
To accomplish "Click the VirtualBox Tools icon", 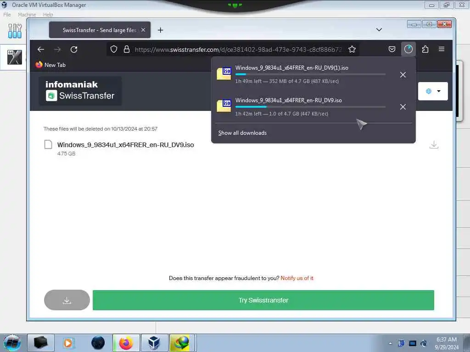I will (15, 31).
